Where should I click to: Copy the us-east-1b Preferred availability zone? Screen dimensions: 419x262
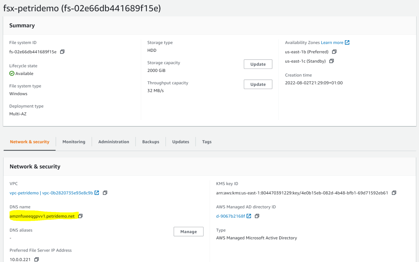(334, 52)
